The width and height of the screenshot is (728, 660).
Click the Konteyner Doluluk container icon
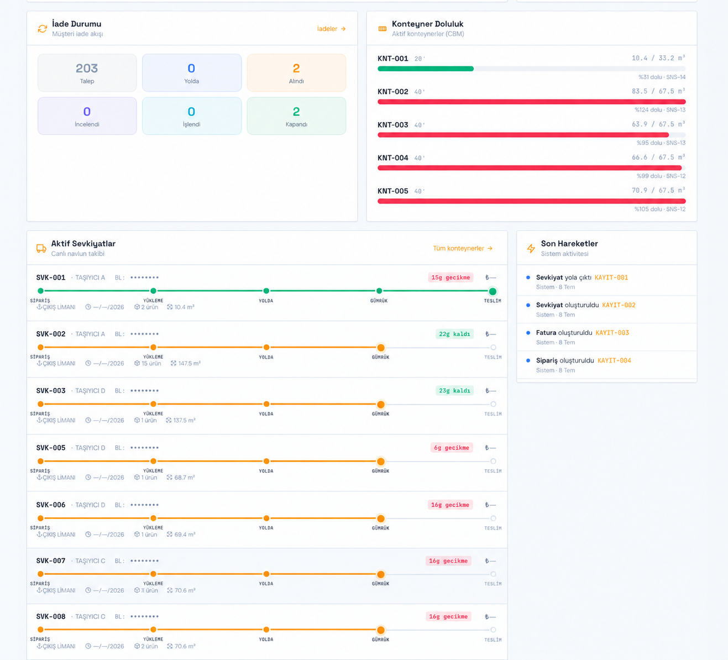tap(383, 29)
